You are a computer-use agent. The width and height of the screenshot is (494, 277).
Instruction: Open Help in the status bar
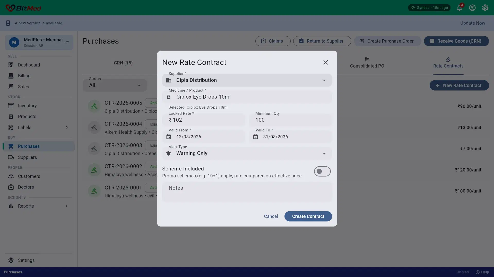[482, 272]
